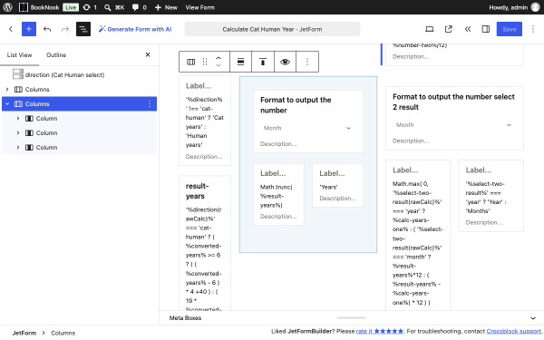This screenshot has height=340, width=544.
Task: Select direction (Cat Human select) row
Action: tap(79, 74)
